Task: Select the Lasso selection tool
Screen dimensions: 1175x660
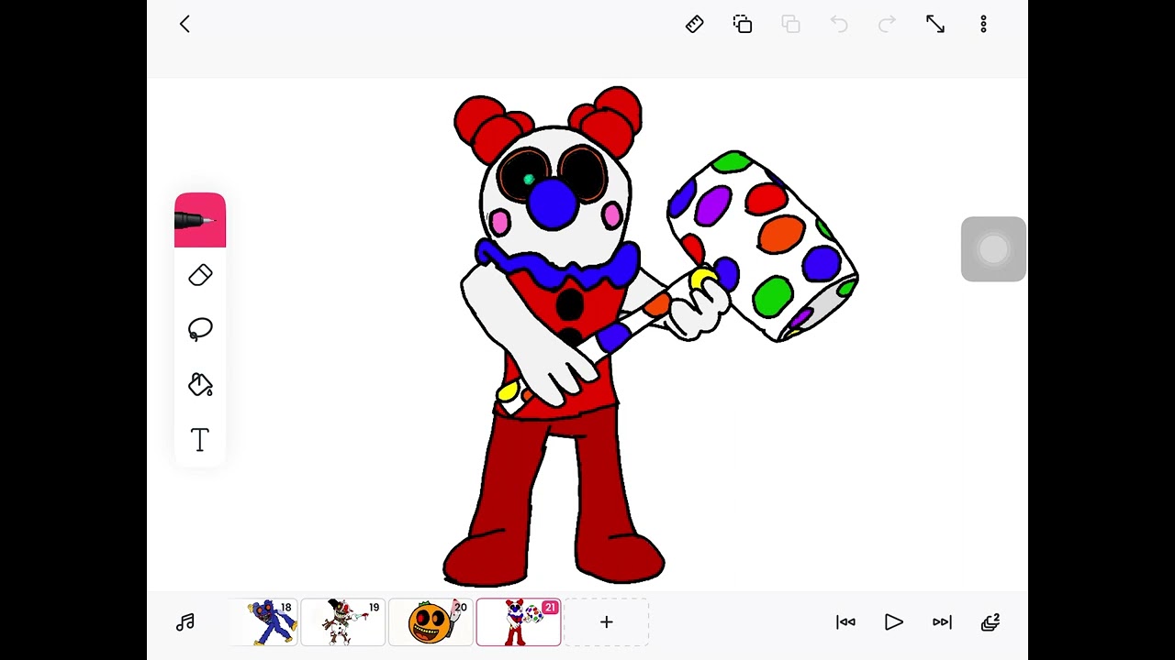Action: tap(200, 330)
